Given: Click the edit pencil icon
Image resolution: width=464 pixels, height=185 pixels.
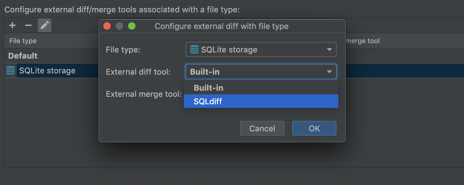Looking at the screenshot, I should pyautogui.click(x=45, y=25).
